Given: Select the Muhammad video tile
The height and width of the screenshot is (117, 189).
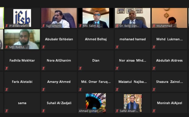Looking at the screenshot, I should tap(169, 18).
